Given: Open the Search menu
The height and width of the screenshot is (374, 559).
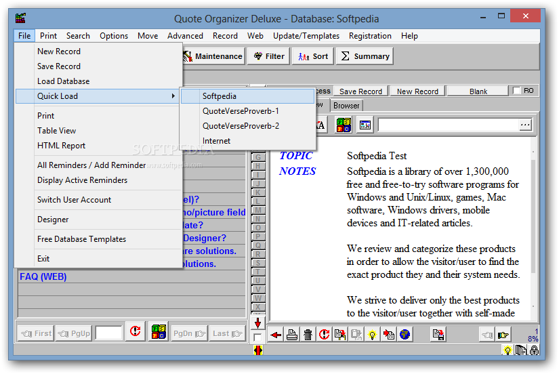Looking at the screenshot, I should click(78, 36).
